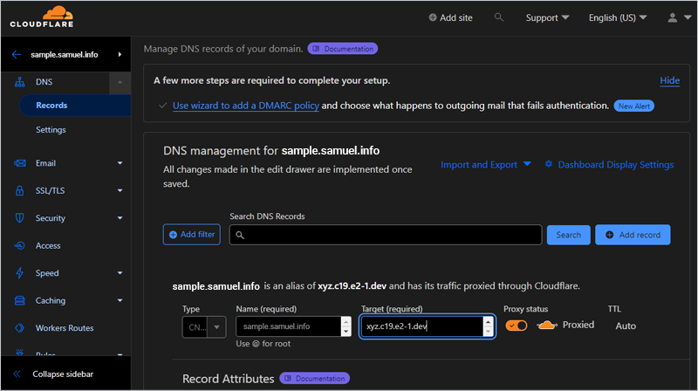Open the Email menu item
The image size is (698, 391).
tap(45, 163)
